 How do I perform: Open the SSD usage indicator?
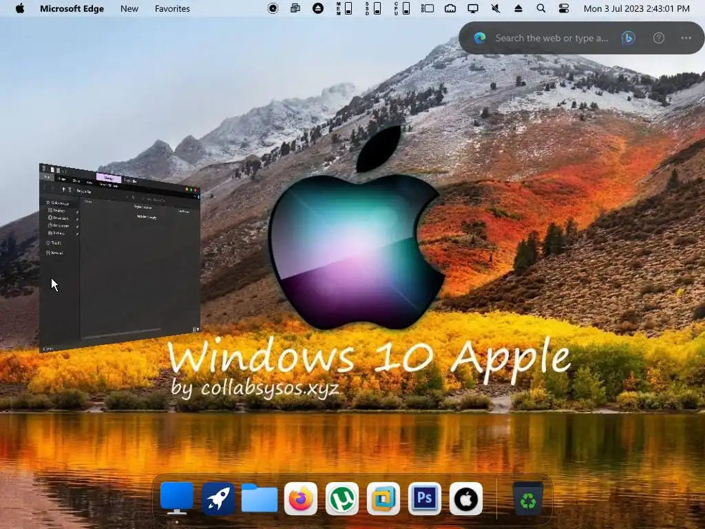(372, 8)
